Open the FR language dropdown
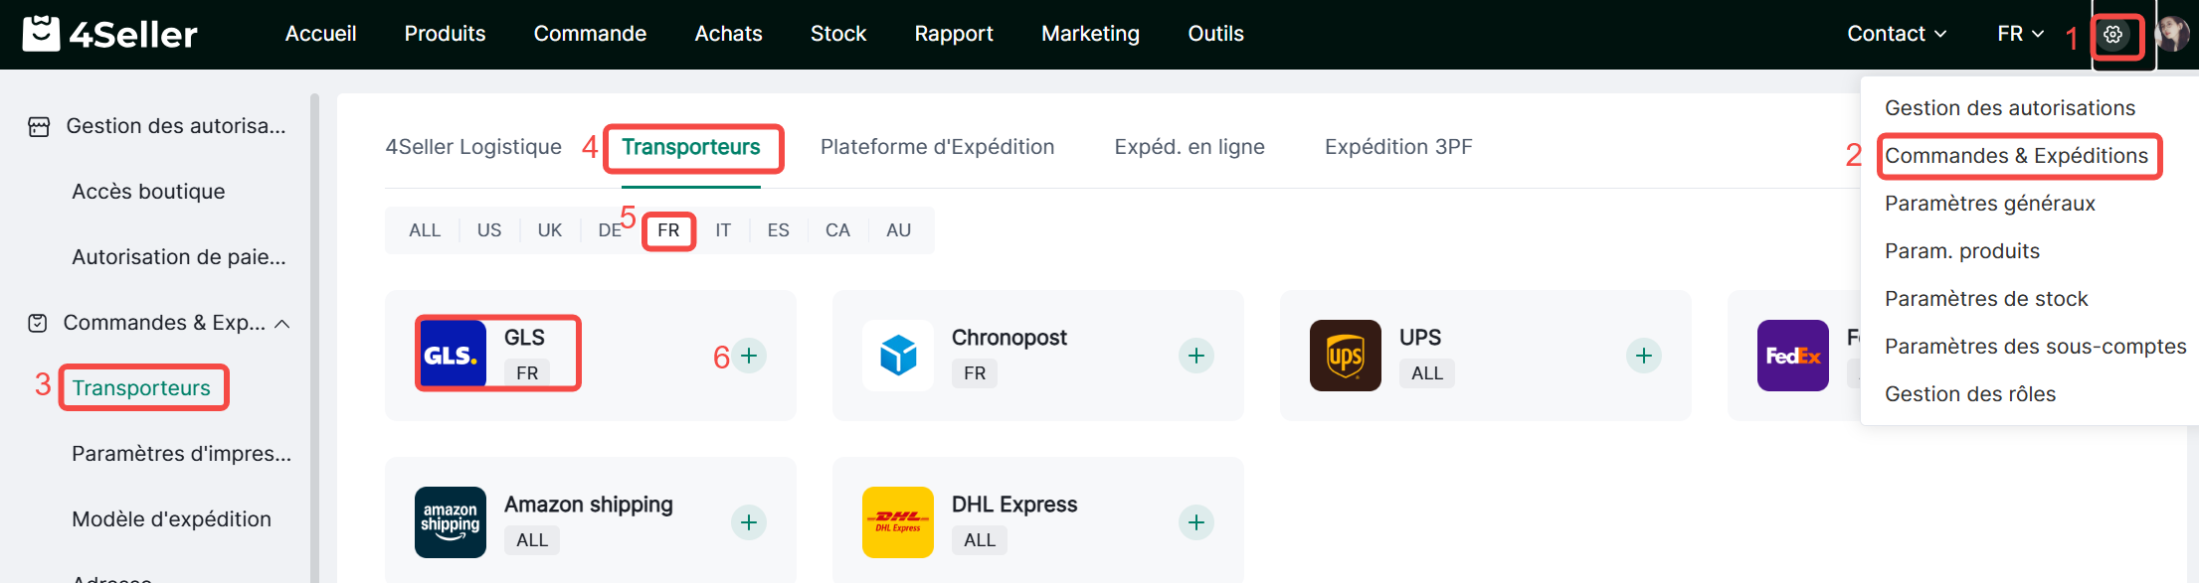 click(x=2020, y=34)
